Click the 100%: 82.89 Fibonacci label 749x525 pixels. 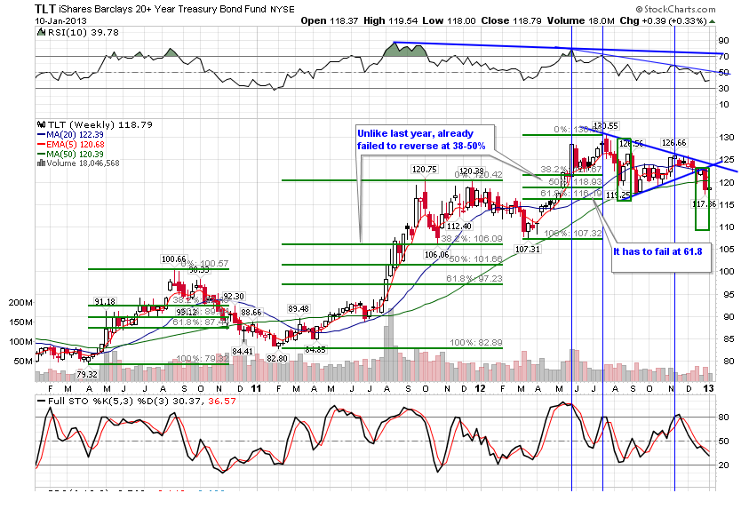pyautogui.click(x=475, y=343)
